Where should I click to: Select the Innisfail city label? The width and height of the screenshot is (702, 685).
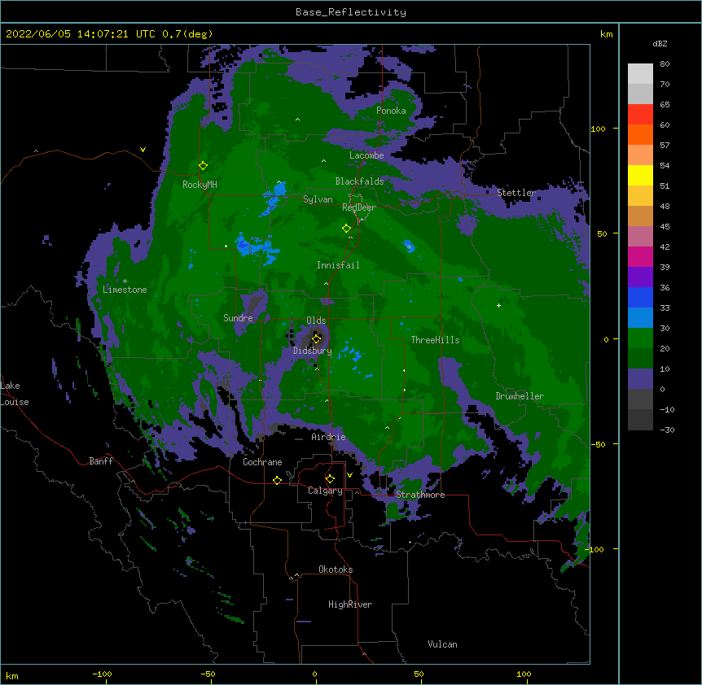338,265
